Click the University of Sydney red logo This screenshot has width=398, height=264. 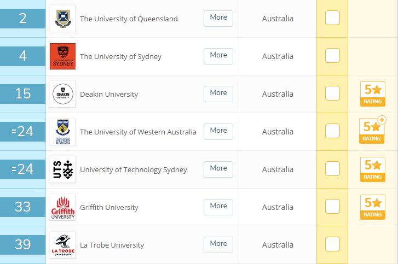63,56
